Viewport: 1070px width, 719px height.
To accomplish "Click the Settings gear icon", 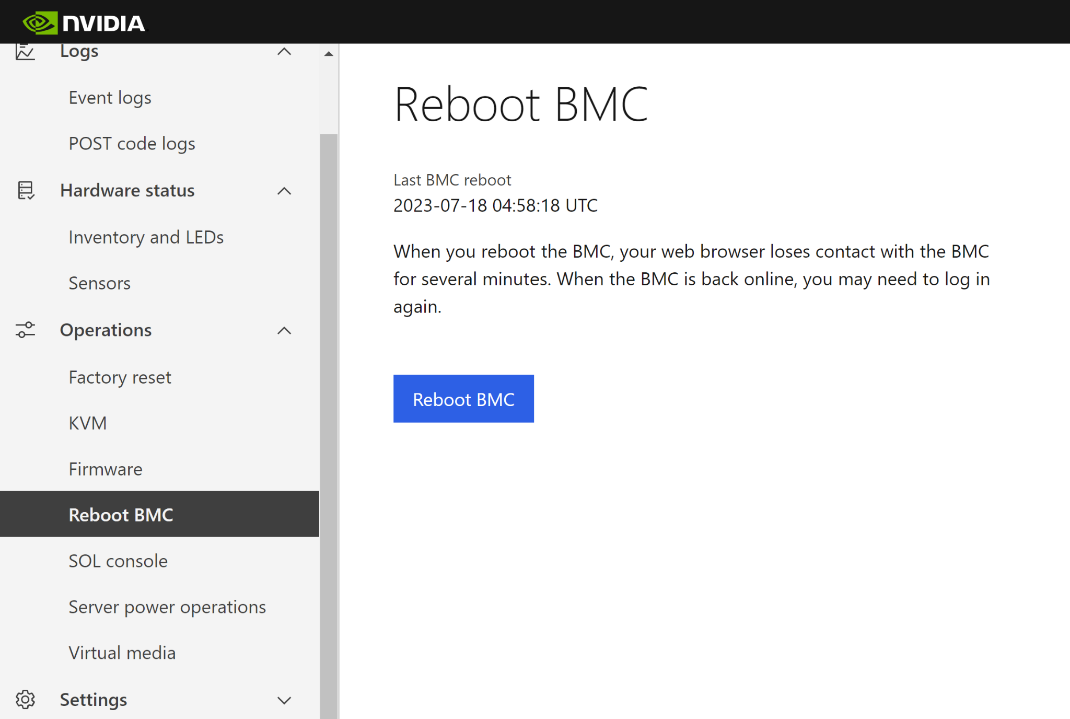I will pos(25,699).
